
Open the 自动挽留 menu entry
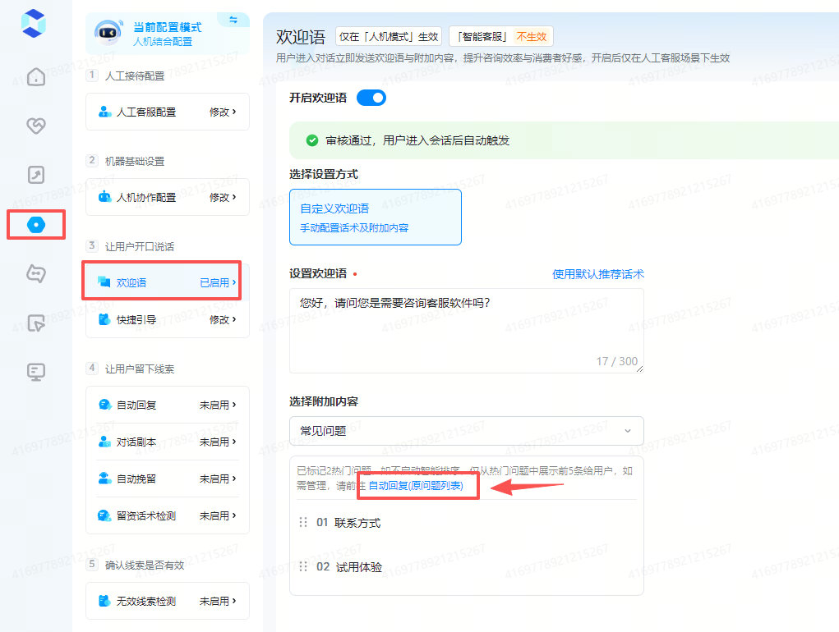[x=168, y=479]
